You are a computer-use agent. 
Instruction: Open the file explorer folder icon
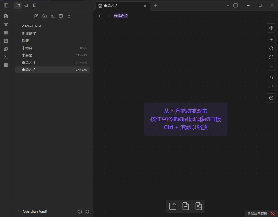point(18,5)
